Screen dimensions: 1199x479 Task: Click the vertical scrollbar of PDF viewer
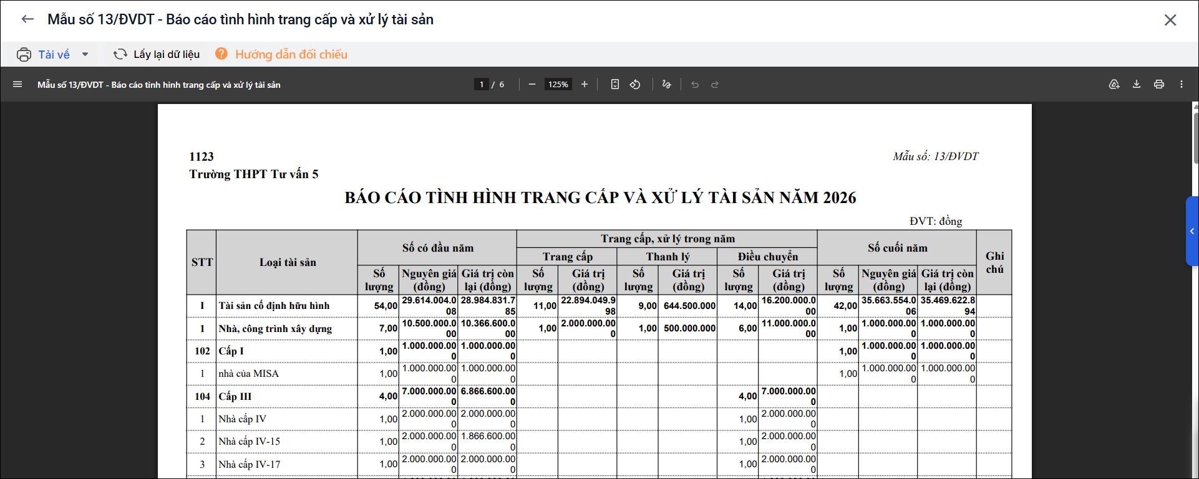1195,137
